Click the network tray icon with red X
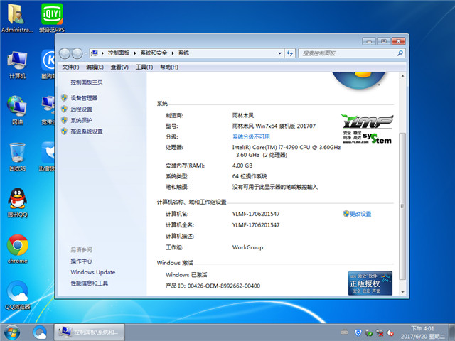This screenshot has width=455, height=341. click(380, 332)
